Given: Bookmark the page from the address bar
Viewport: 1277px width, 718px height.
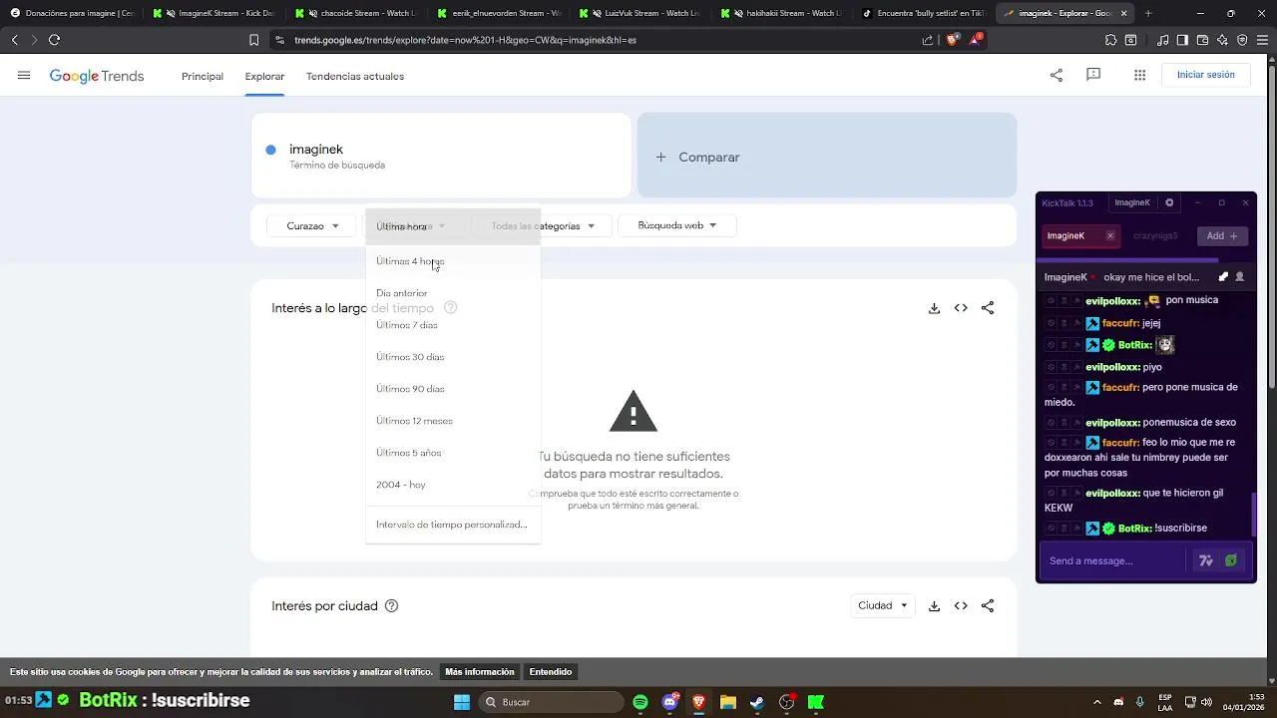Looking at the screenshot, I should [254, 40].
